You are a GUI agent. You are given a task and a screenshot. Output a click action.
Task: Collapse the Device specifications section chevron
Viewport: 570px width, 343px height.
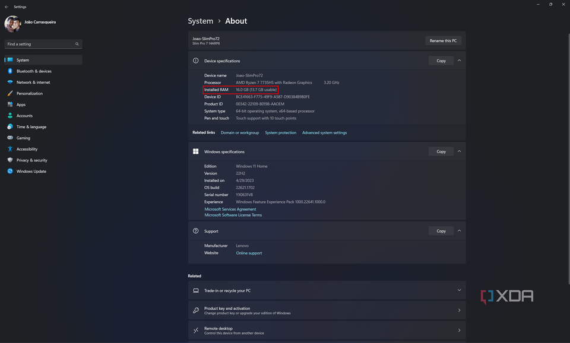[x=459, y=61]
